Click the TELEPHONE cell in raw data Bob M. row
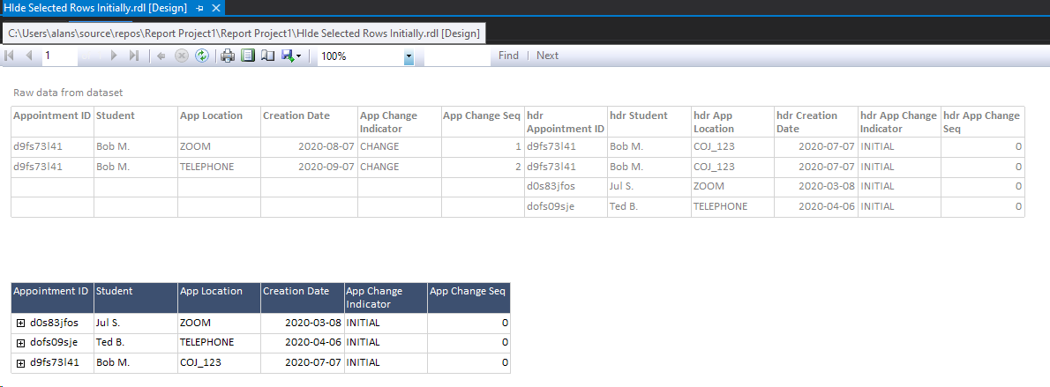 click(219, 167)
